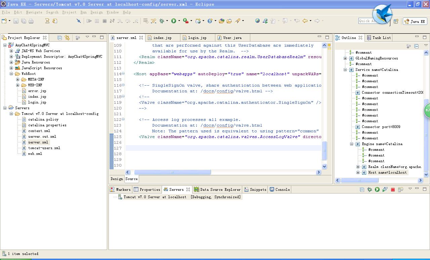Switch to the User.java editor tab
Image resolution: width=430 pixels, height=260 pixels.
point(232,38)
